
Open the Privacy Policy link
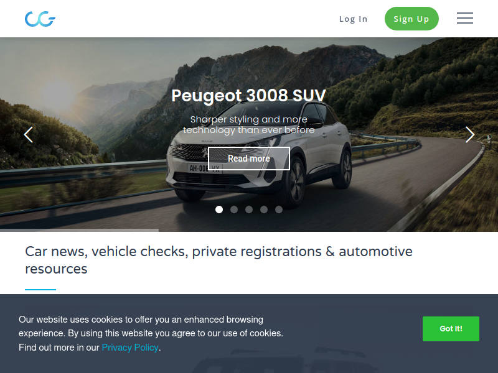point(130,348)
